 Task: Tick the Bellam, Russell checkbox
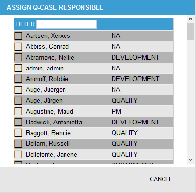(x=18, y=144)
